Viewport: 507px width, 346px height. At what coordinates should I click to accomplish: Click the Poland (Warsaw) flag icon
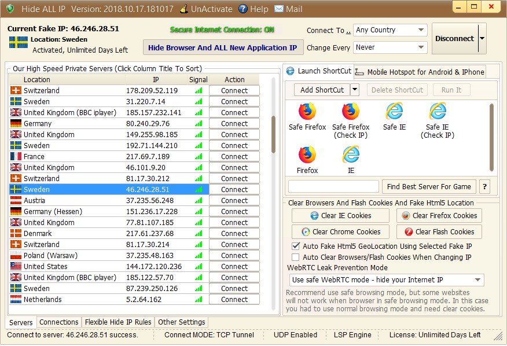point(16,256)
